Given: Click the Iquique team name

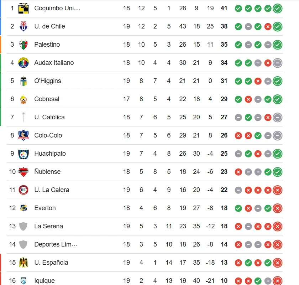Looking at the screenshot, I should coord(44,281).
